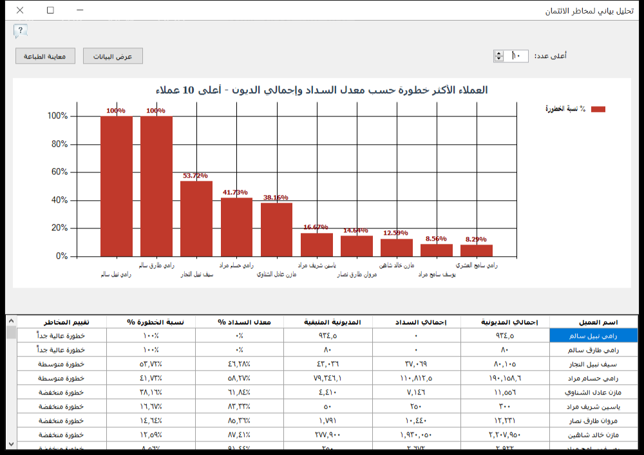This screenshot has width=644, height=455.
Task: Select customer row ياسين شريف مراد
Action: point(328,407)
